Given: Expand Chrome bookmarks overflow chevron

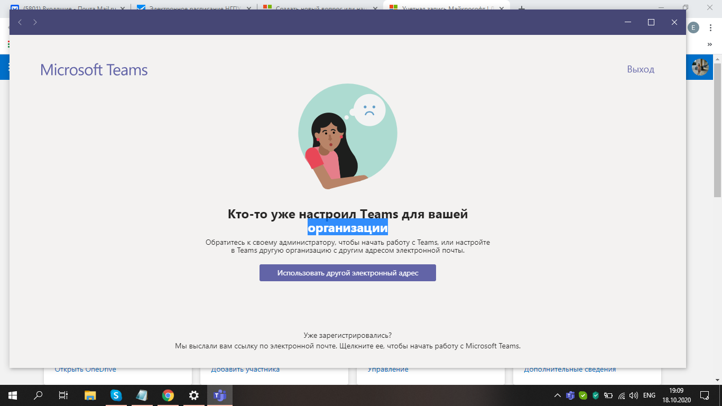Looking at the screenshot, I should (709, 45).
